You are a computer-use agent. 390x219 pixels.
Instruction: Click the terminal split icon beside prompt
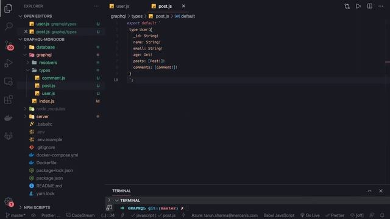tap(109, 208)
